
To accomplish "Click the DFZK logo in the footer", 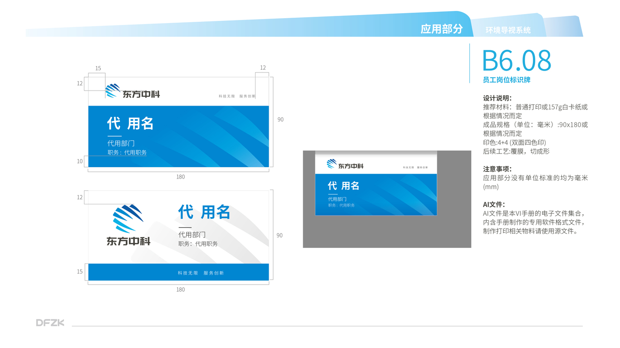I will (x=50, y=323).
